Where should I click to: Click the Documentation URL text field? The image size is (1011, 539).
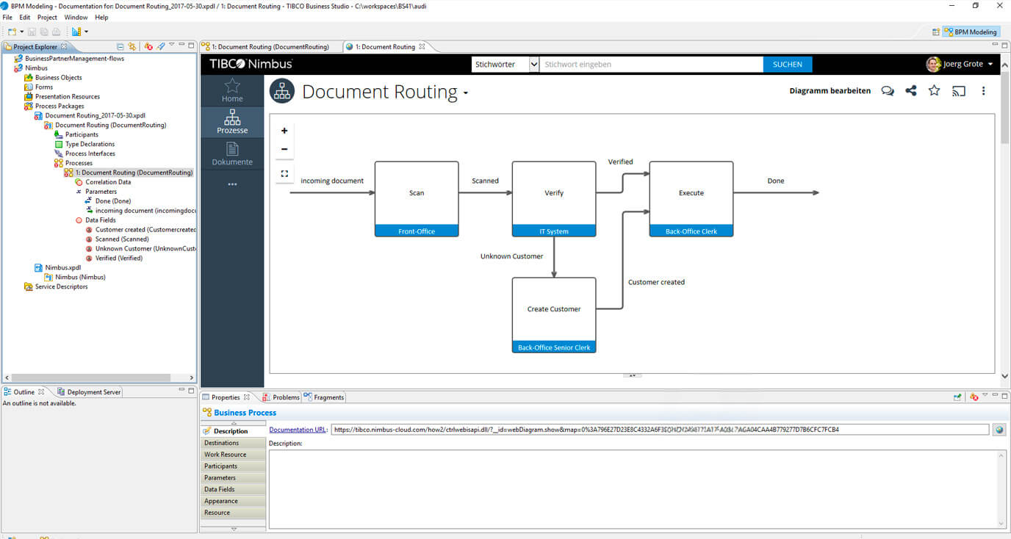point(660,430)
